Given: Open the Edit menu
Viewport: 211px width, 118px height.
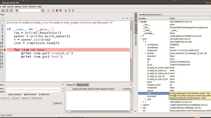Looking at the screenshot, I should (x=4, y=7).
